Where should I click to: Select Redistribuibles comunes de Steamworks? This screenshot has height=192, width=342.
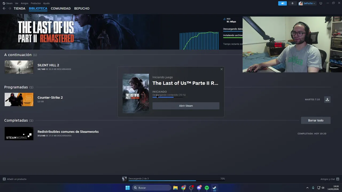(x=68, y=131)
